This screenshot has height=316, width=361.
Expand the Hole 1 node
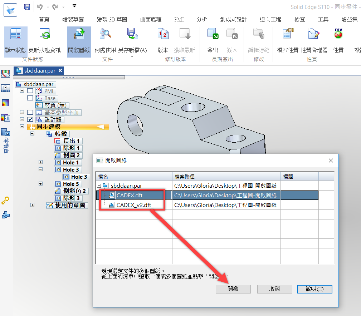coord(40,162)
